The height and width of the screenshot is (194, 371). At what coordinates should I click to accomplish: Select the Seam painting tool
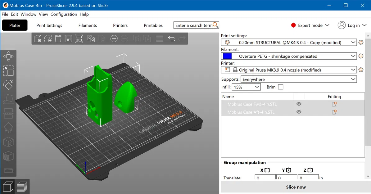8,142
